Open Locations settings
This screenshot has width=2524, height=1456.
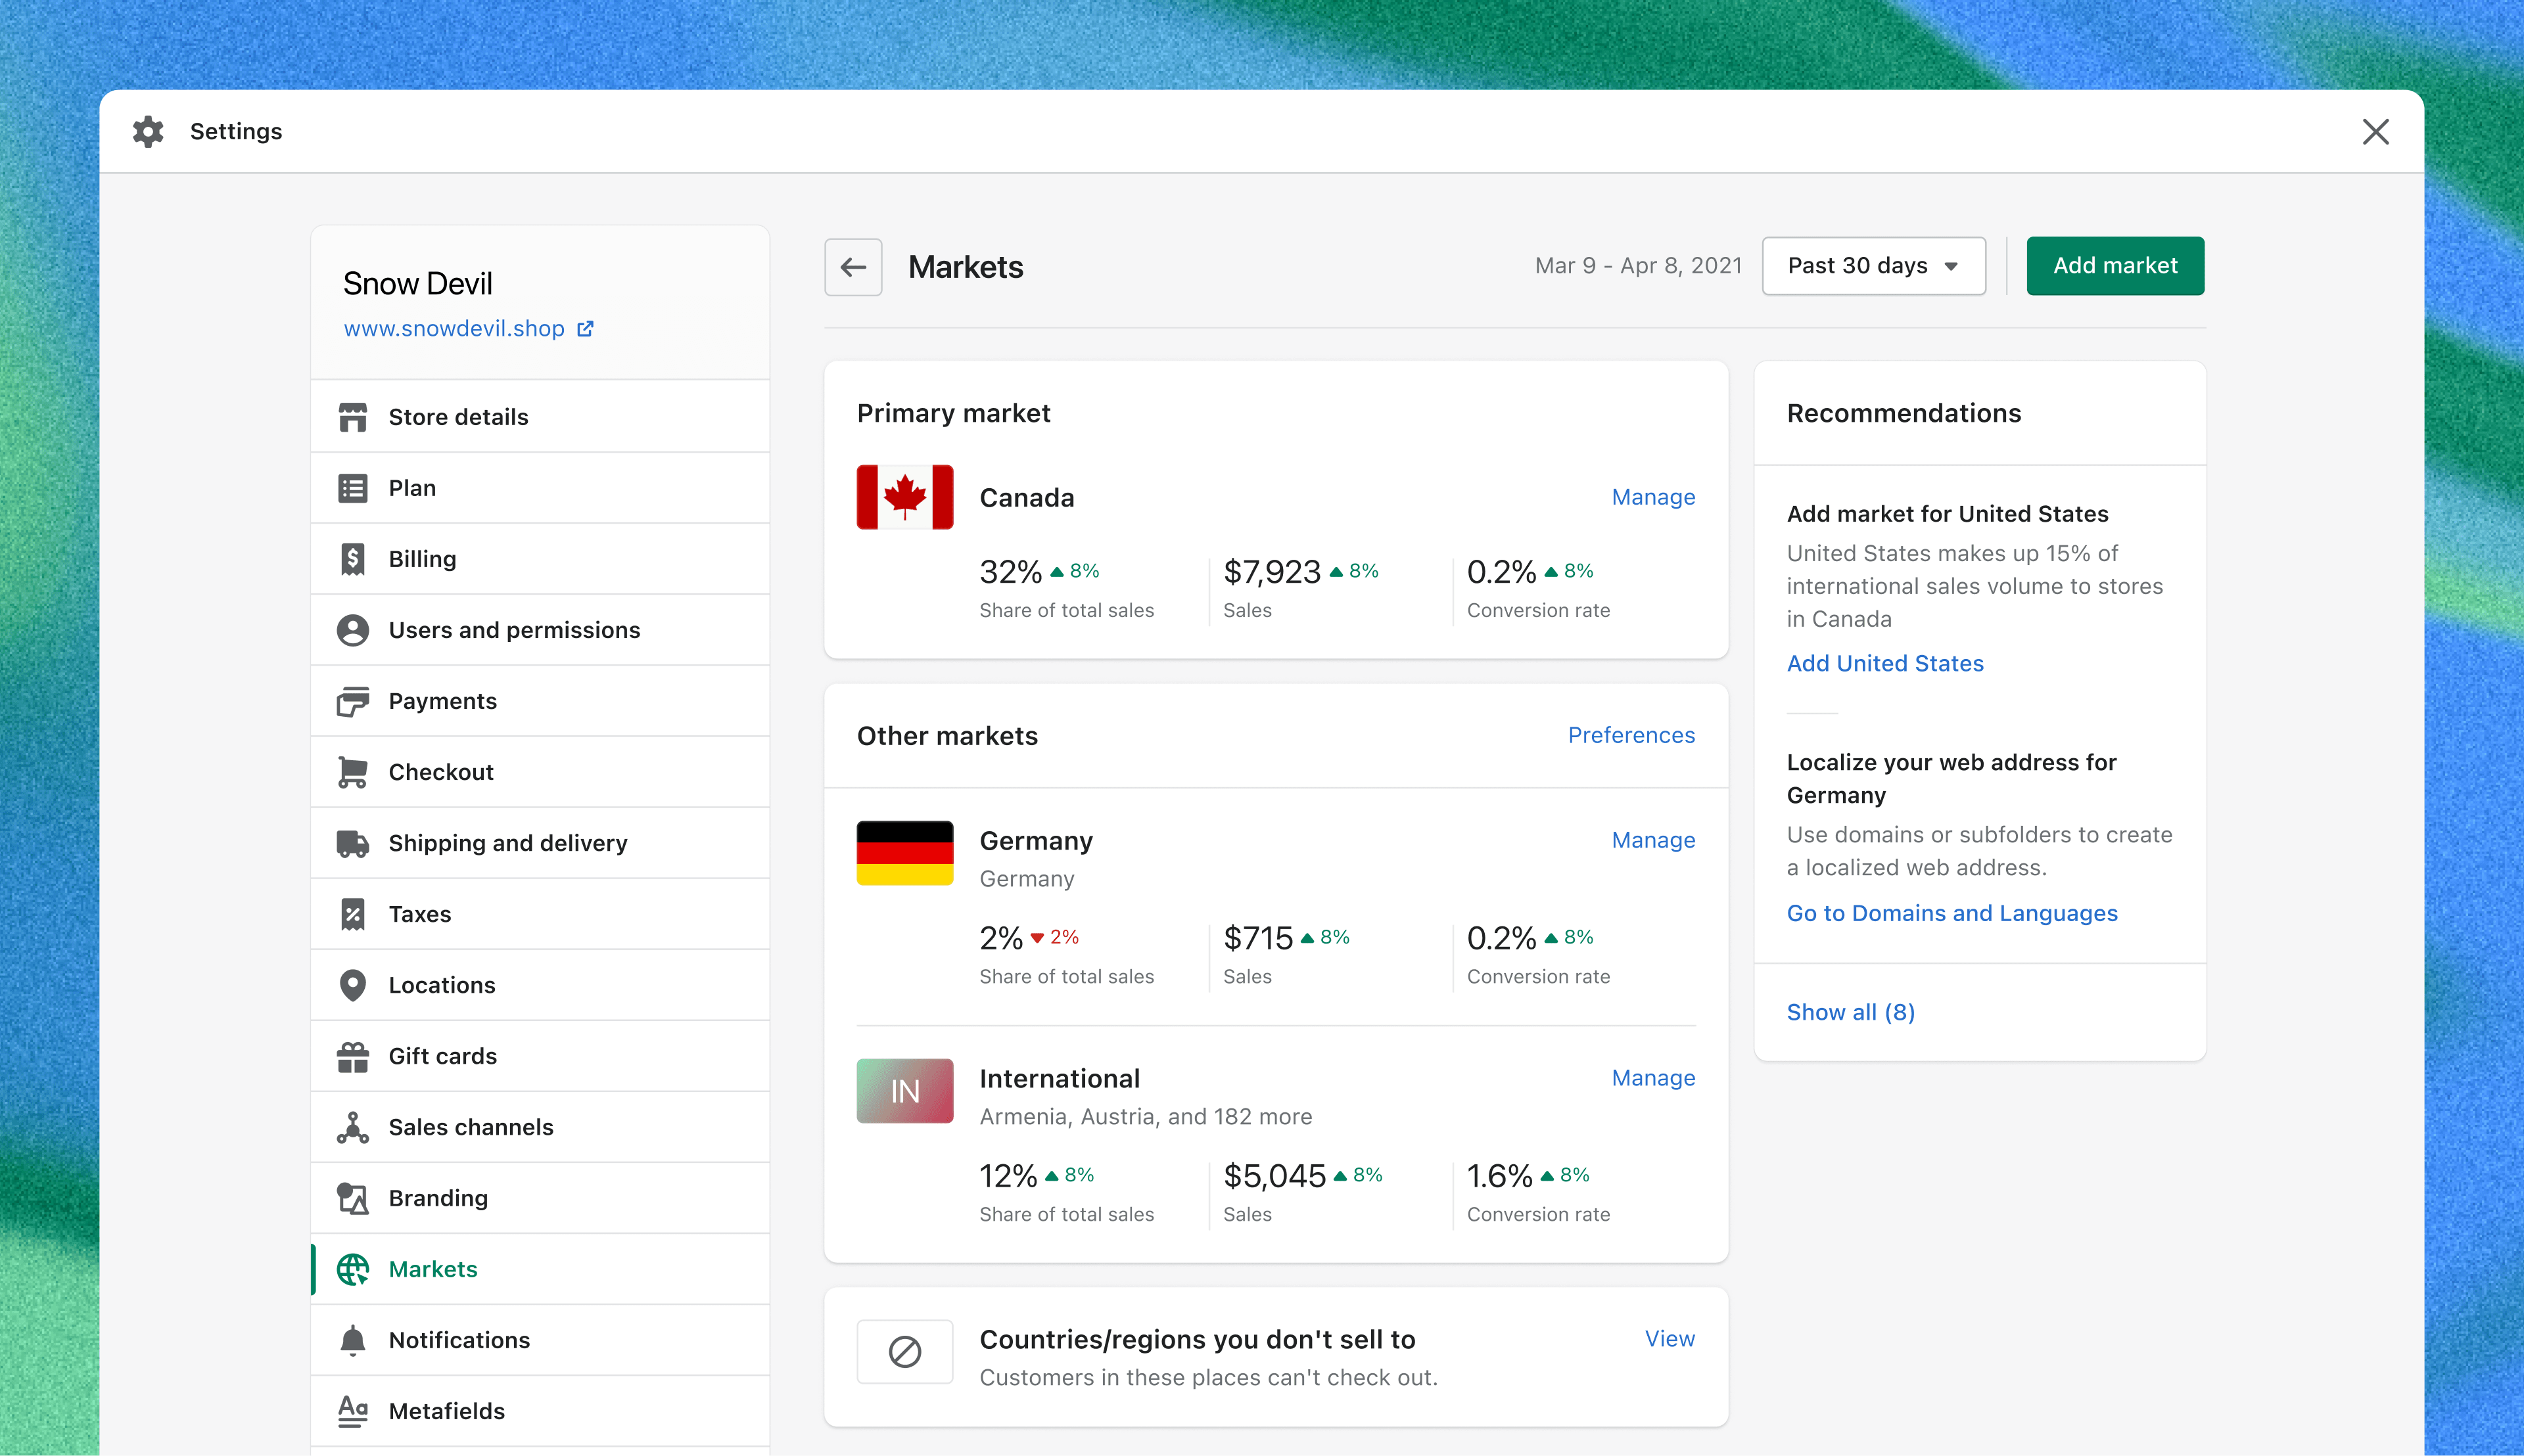pyautogui.click(x=540, y=985)
